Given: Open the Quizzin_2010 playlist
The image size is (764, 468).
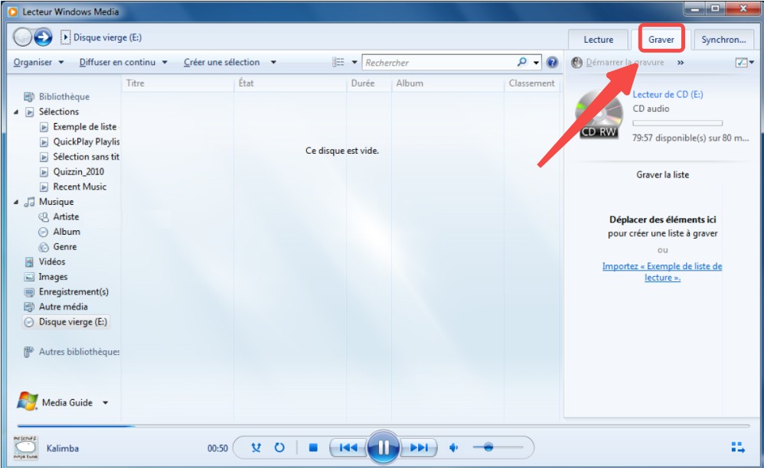Looking at the screenshot, I should 72,172.
